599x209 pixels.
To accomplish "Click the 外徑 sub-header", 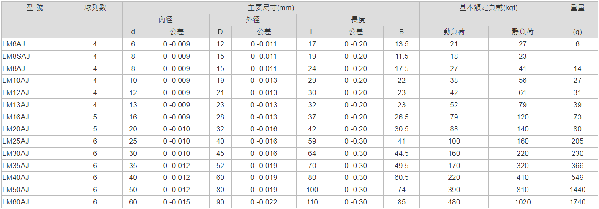I will [253, 20].
